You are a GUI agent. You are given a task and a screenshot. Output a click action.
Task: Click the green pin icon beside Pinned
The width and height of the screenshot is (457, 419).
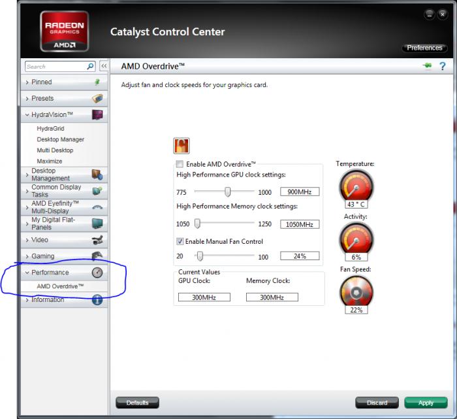click(97, 82)
